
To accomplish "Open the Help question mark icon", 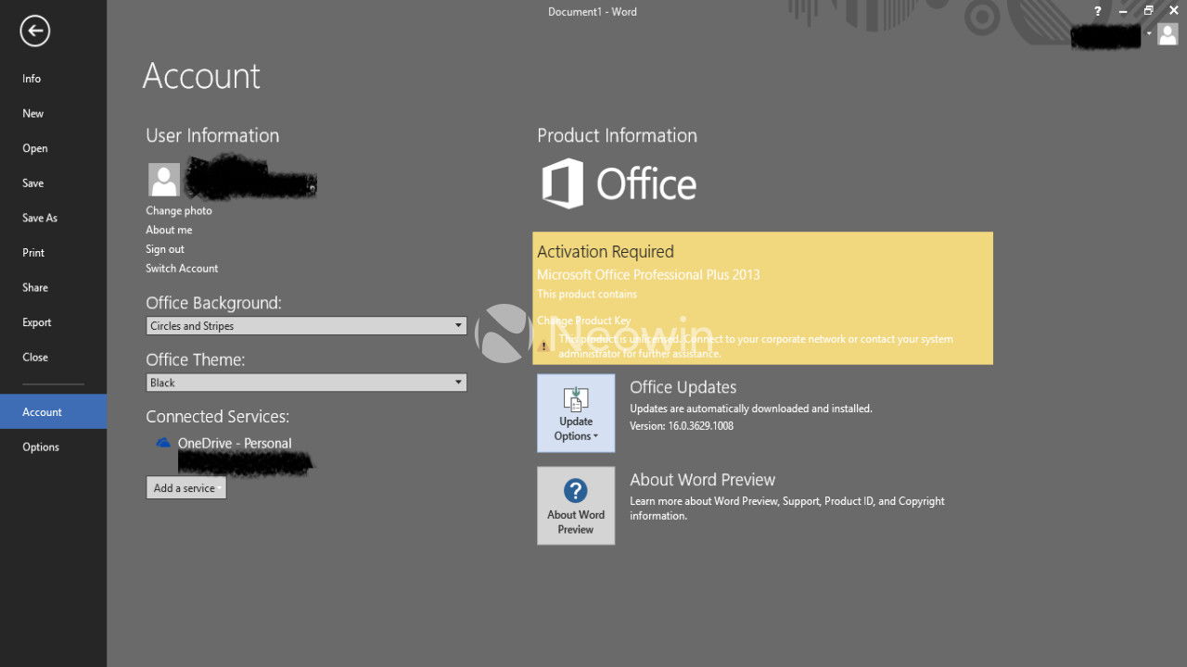I will click(x=1098, y=11).
